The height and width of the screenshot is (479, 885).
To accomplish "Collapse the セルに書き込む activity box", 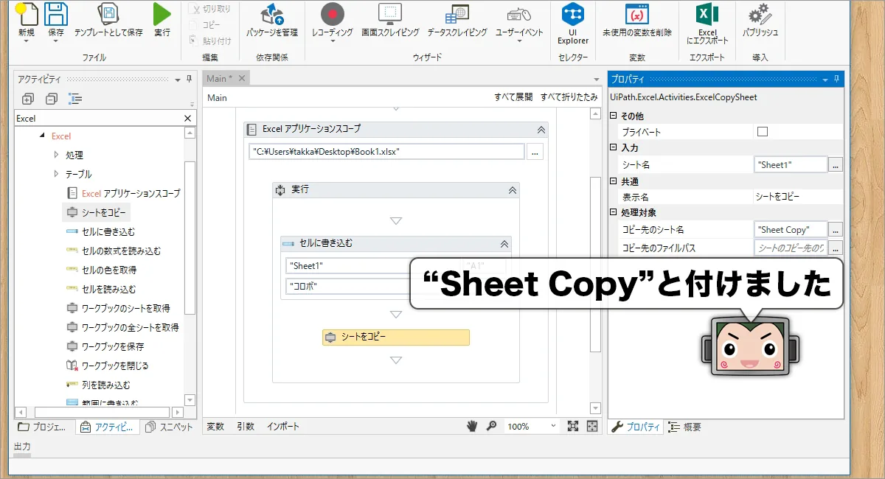I will [x=504, y=244].
